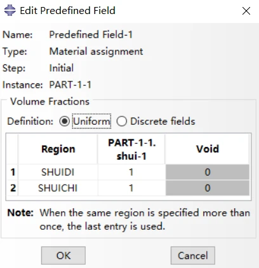Click the Abaqus dialog title icon

click(x=10, y=10)
